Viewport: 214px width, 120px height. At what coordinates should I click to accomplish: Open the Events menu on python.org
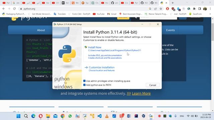(x=170, y=30)
